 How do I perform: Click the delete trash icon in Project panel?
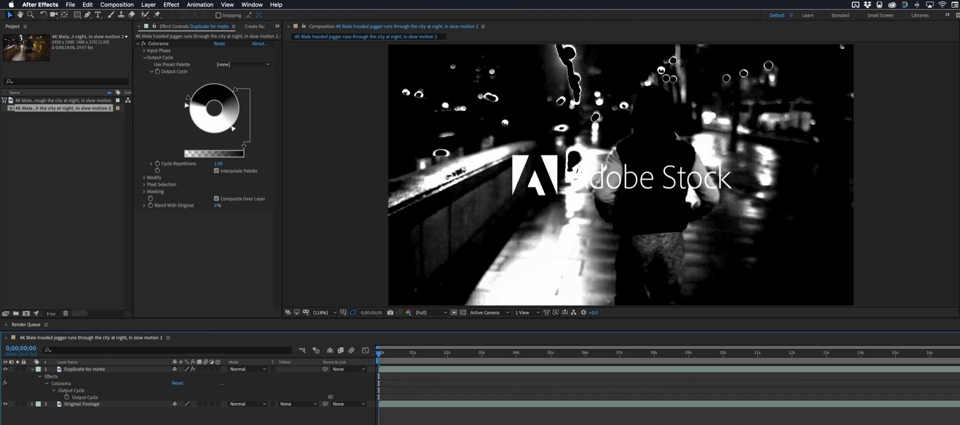(x=65, y=314)
